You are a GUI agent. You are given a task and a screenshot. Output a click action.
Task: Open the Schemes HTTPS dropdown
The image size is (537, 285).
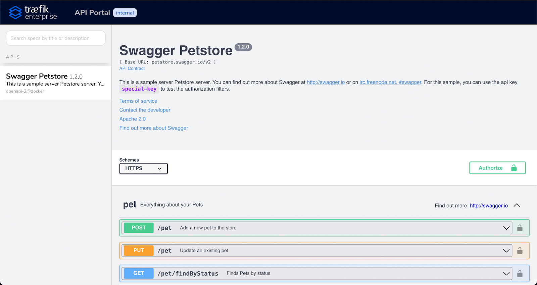point(144,169)
